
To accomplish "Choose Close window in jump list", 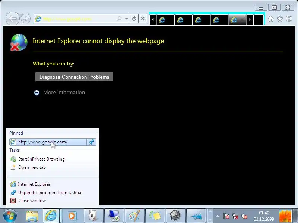I will pyautogui.click(x=32, y=201).
